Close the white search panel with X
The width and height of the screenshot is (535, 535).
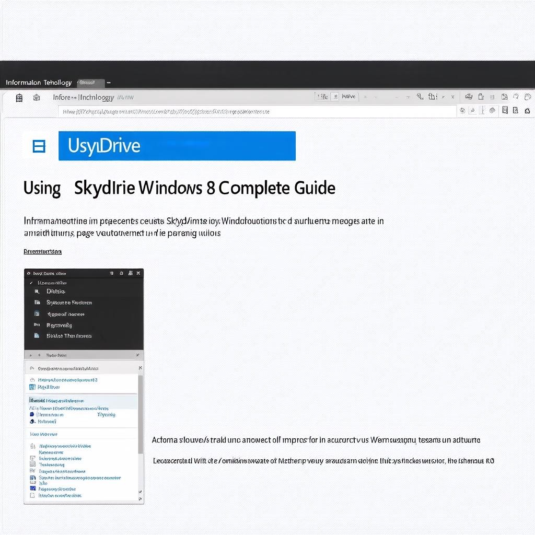pyautogui.click(x=139, y=368)
